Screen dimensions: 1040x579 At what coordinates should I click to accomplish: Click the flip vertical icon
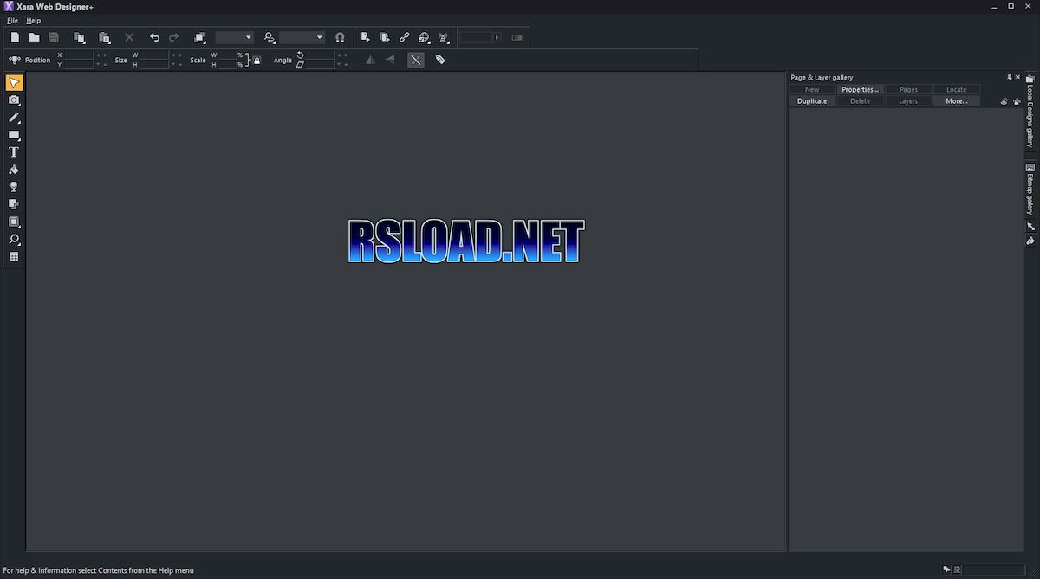pos(391,60)
